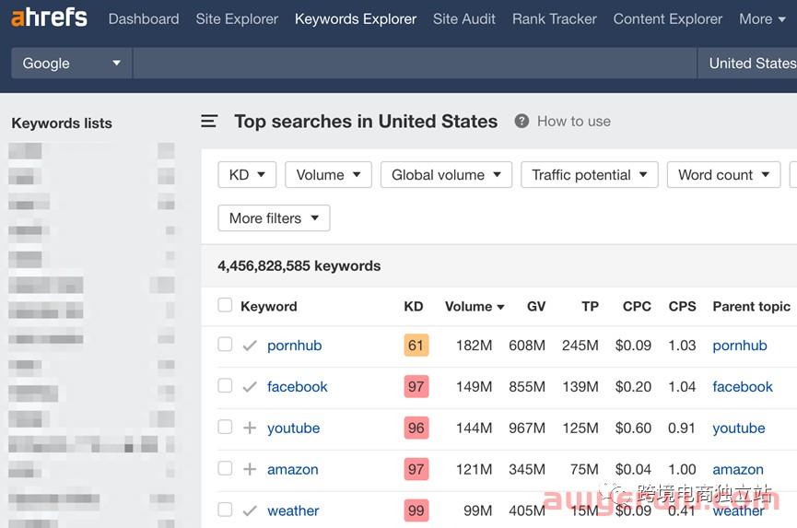Viewport: 797px width, 528px height.
Task: Click the 1.04 CPS value for facebook
Action: point(682,387)
